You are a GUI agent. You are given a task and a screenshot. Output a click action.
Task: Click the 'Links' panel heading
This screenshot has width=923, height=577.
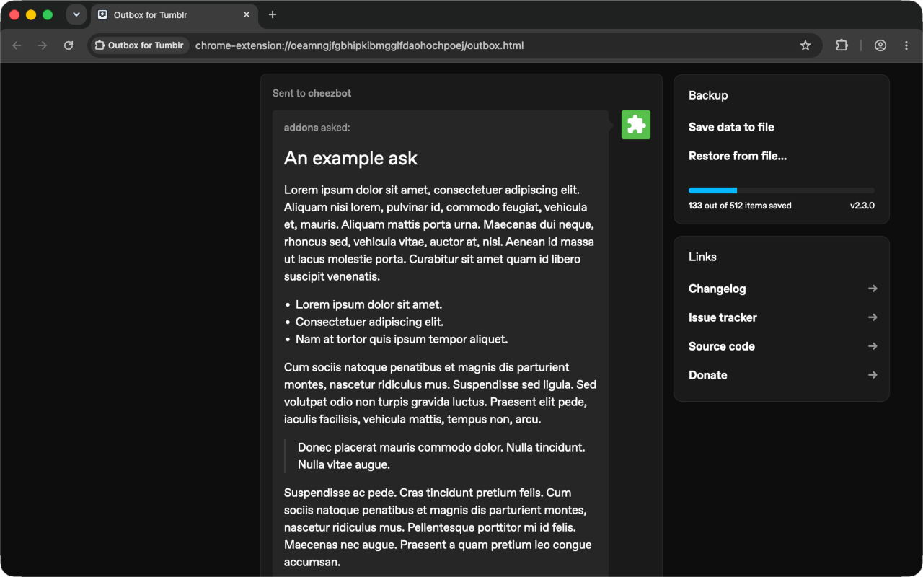702,257
